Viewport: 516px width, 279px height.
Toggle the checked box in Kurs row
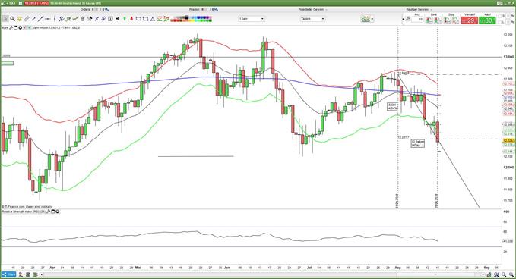point(29,27)
